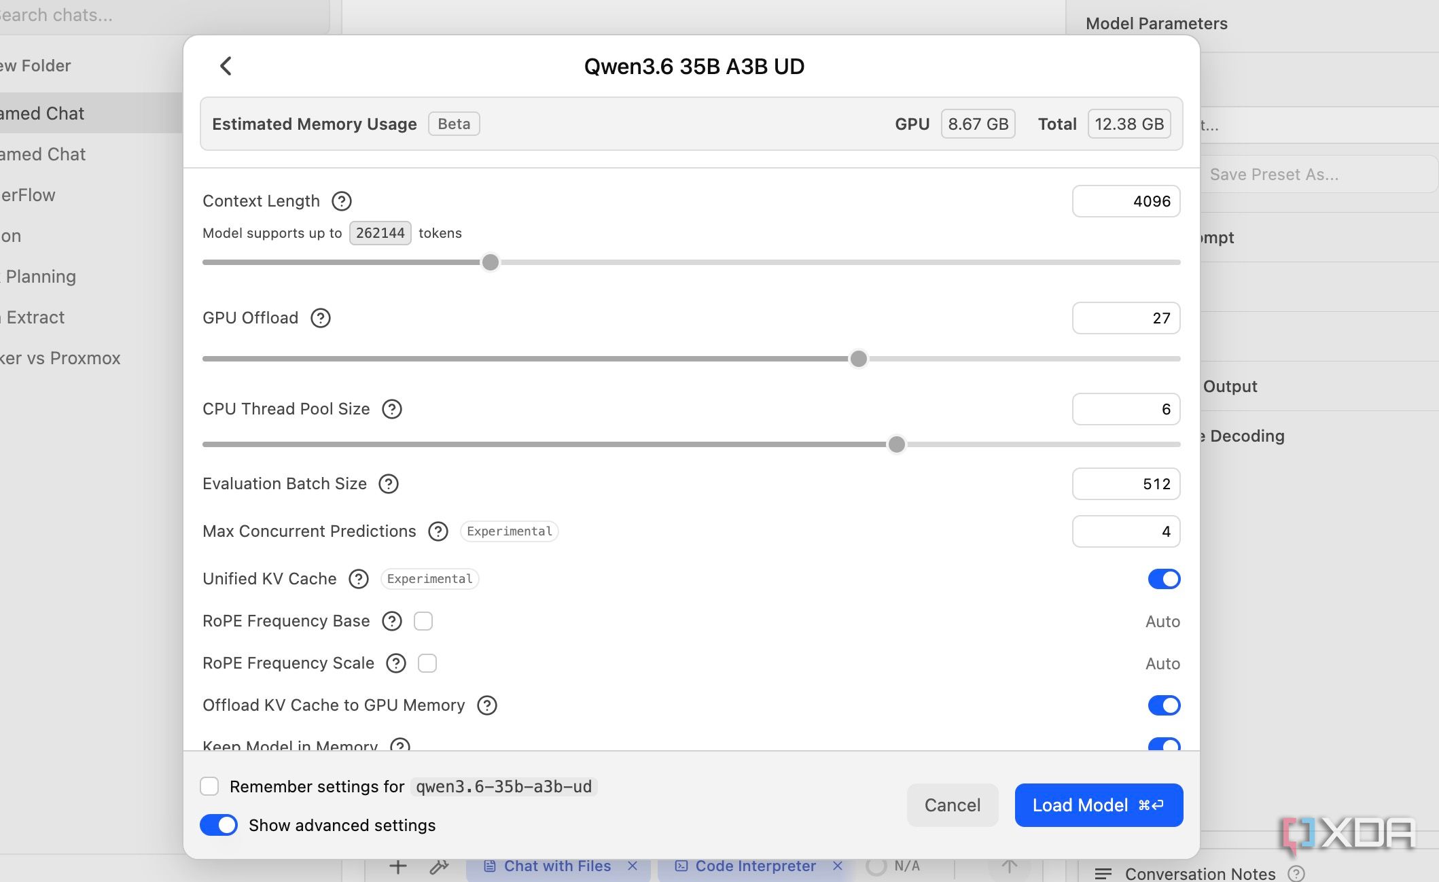This screenshot has height=882, width=1439.
Task: Click the CPU Thread Pool Size slider handle
Action: click(x=897, y=444)
